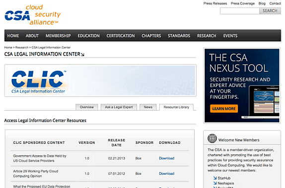Screen dimensions: 285x188
Task: Select the Resource Library tab
Action: [x=176, y=107]
